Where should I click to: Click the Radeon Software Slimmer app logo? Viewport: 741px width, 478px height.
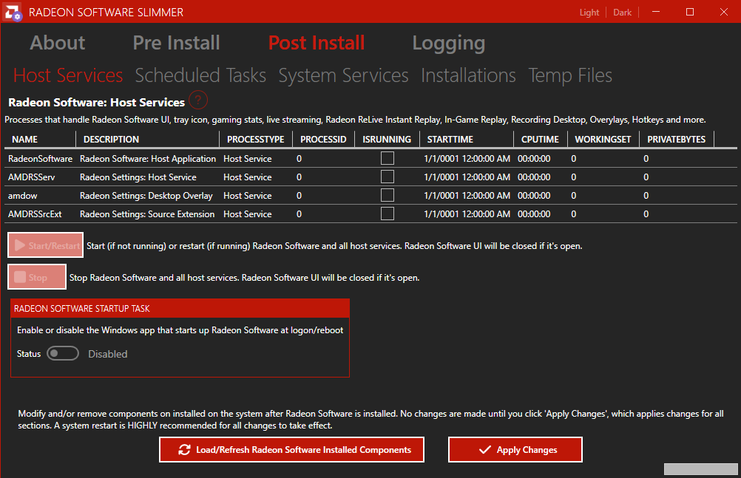(x=13, y=12)
